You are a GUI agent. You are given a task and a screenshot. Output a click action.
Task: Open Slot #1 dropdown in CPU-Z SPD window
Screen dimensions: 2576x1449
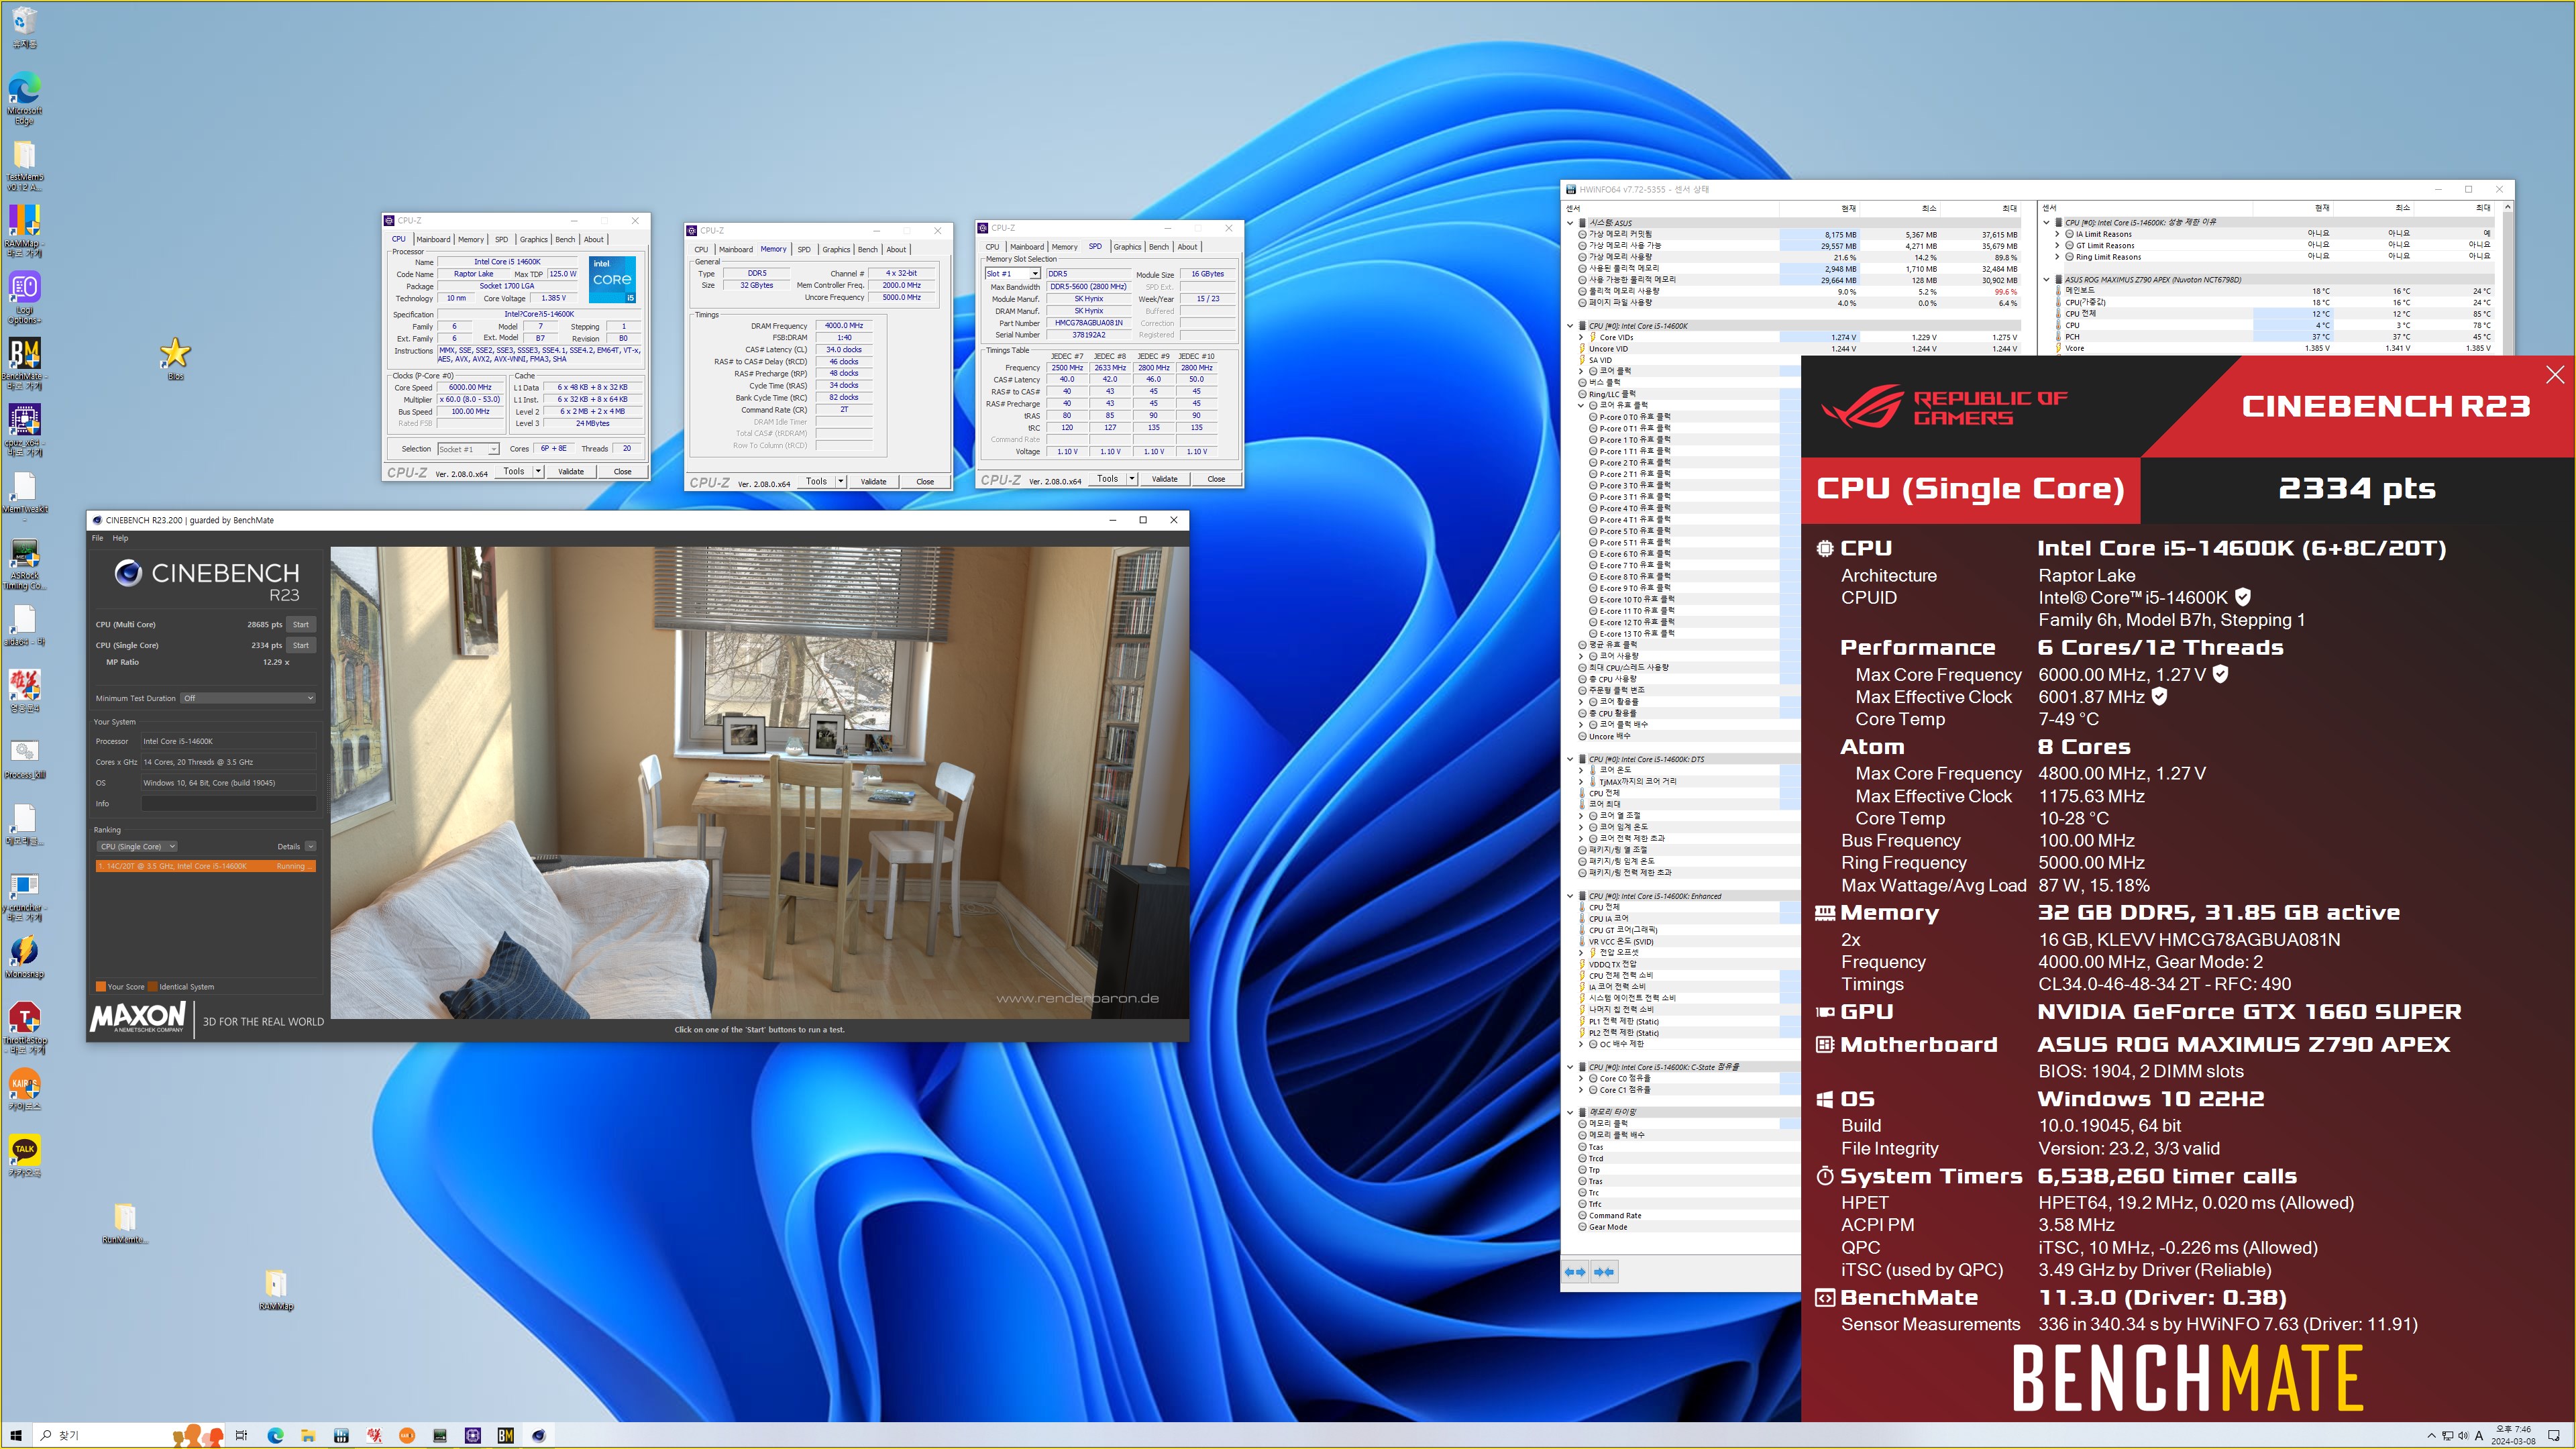[x=1013, y=273]
